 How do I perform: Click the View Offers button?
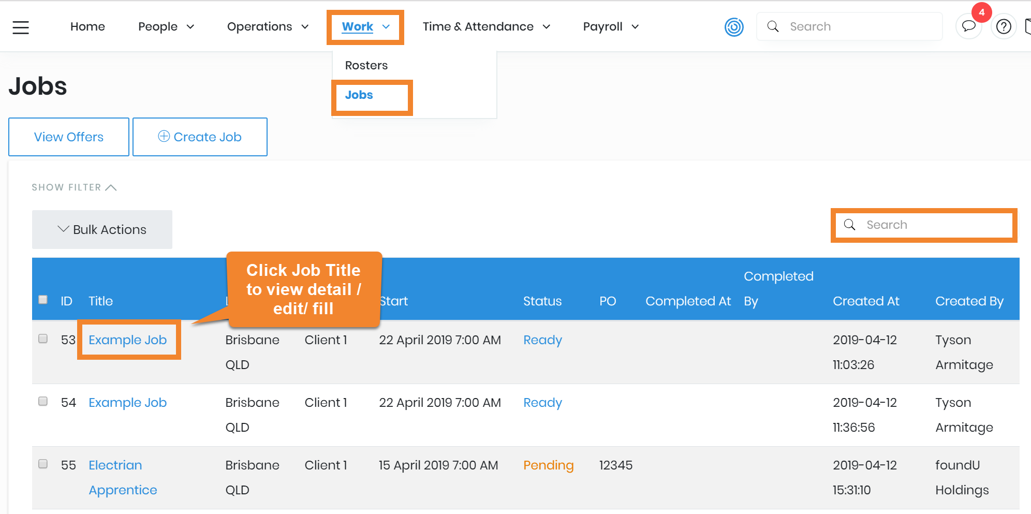tap(69, 137)
